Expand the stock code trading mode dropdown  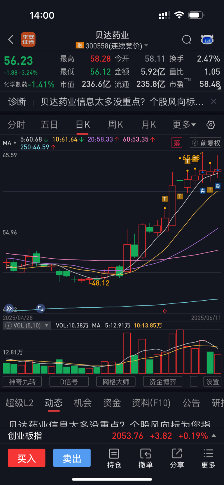[x=146, y=46]
